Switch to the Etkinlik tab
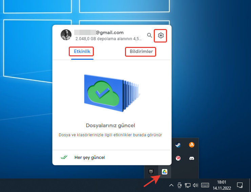 click(x=82, y=52)
